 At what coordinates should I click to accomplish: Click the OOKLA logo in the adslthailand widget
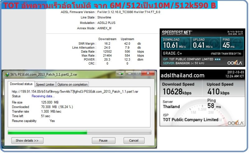tap(235, 123)
